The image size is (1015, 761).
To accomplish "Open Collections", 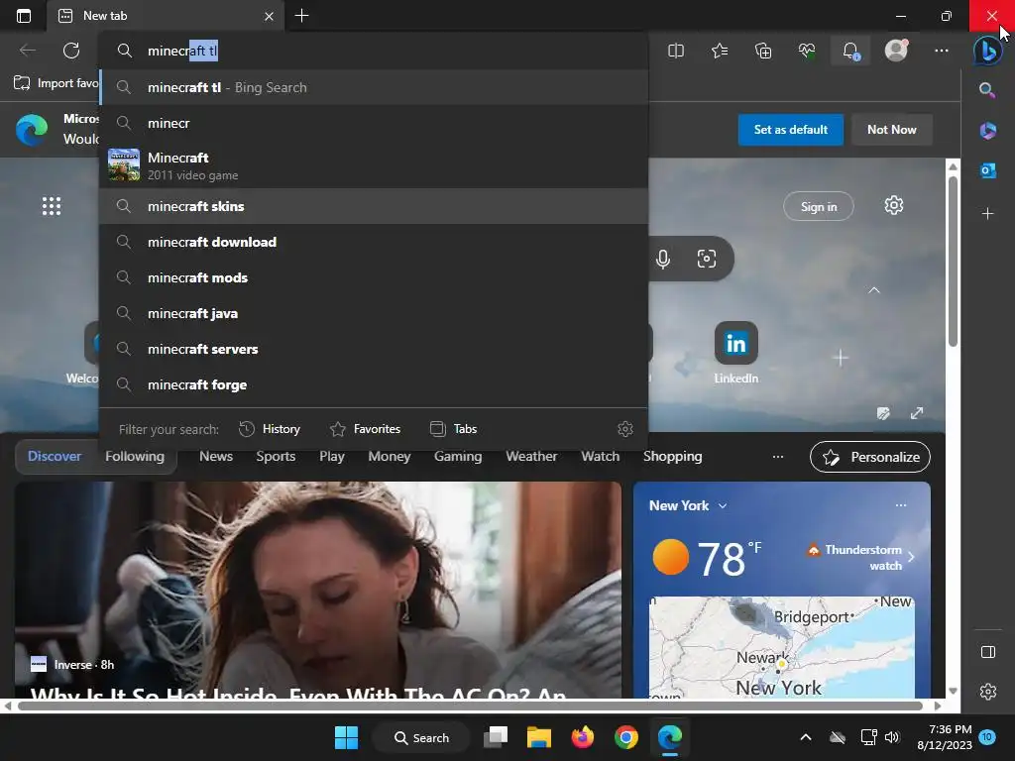I will pos(763,51).
